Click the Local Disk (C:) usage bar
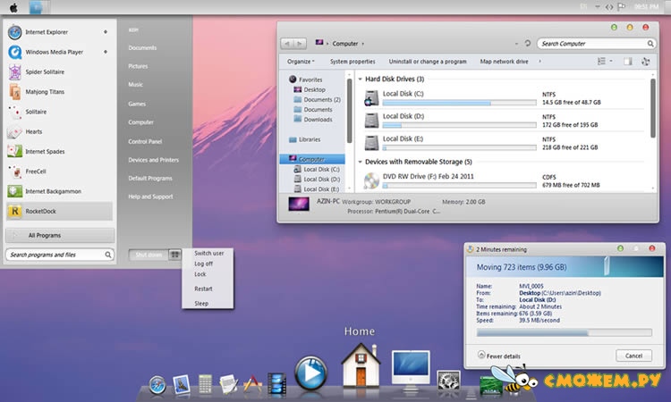Screen dimensions: 671x402 (459, 103)
